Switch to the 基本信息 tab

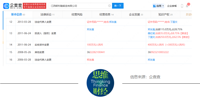[18, 15]
